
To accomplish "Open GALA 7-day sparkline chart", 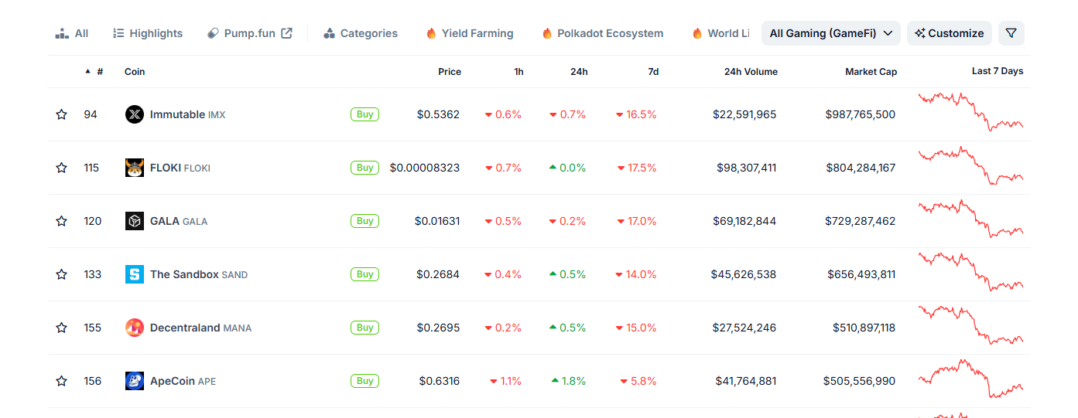I will pyautogui.click(x=970, y=219).
